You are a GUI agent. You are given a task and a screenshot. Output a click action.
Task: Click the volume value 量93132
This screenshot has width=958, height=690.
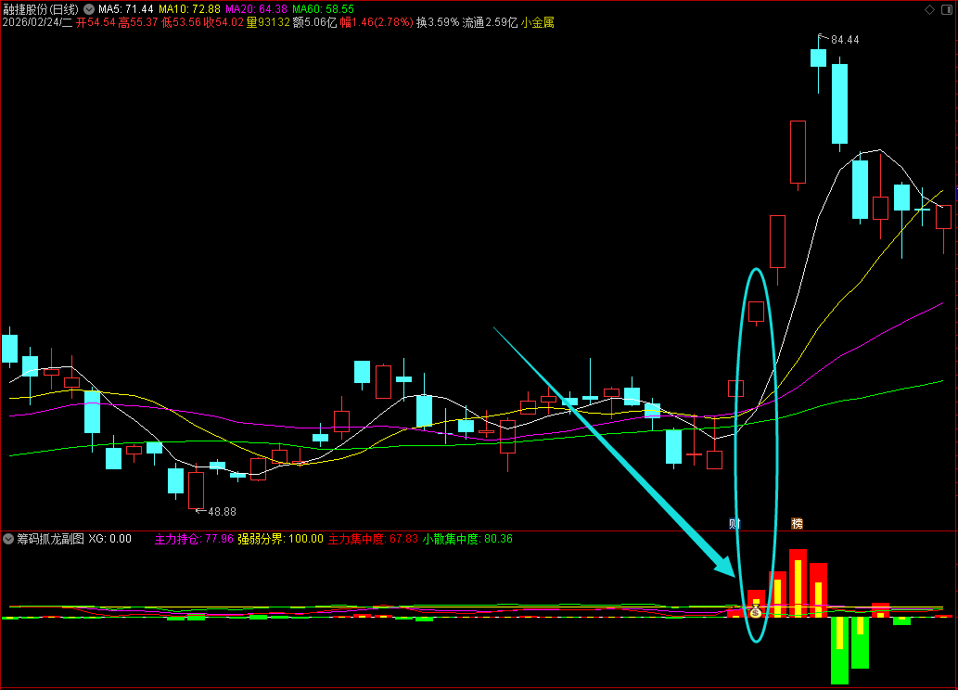pyautogui.click(x=268, y=22)
